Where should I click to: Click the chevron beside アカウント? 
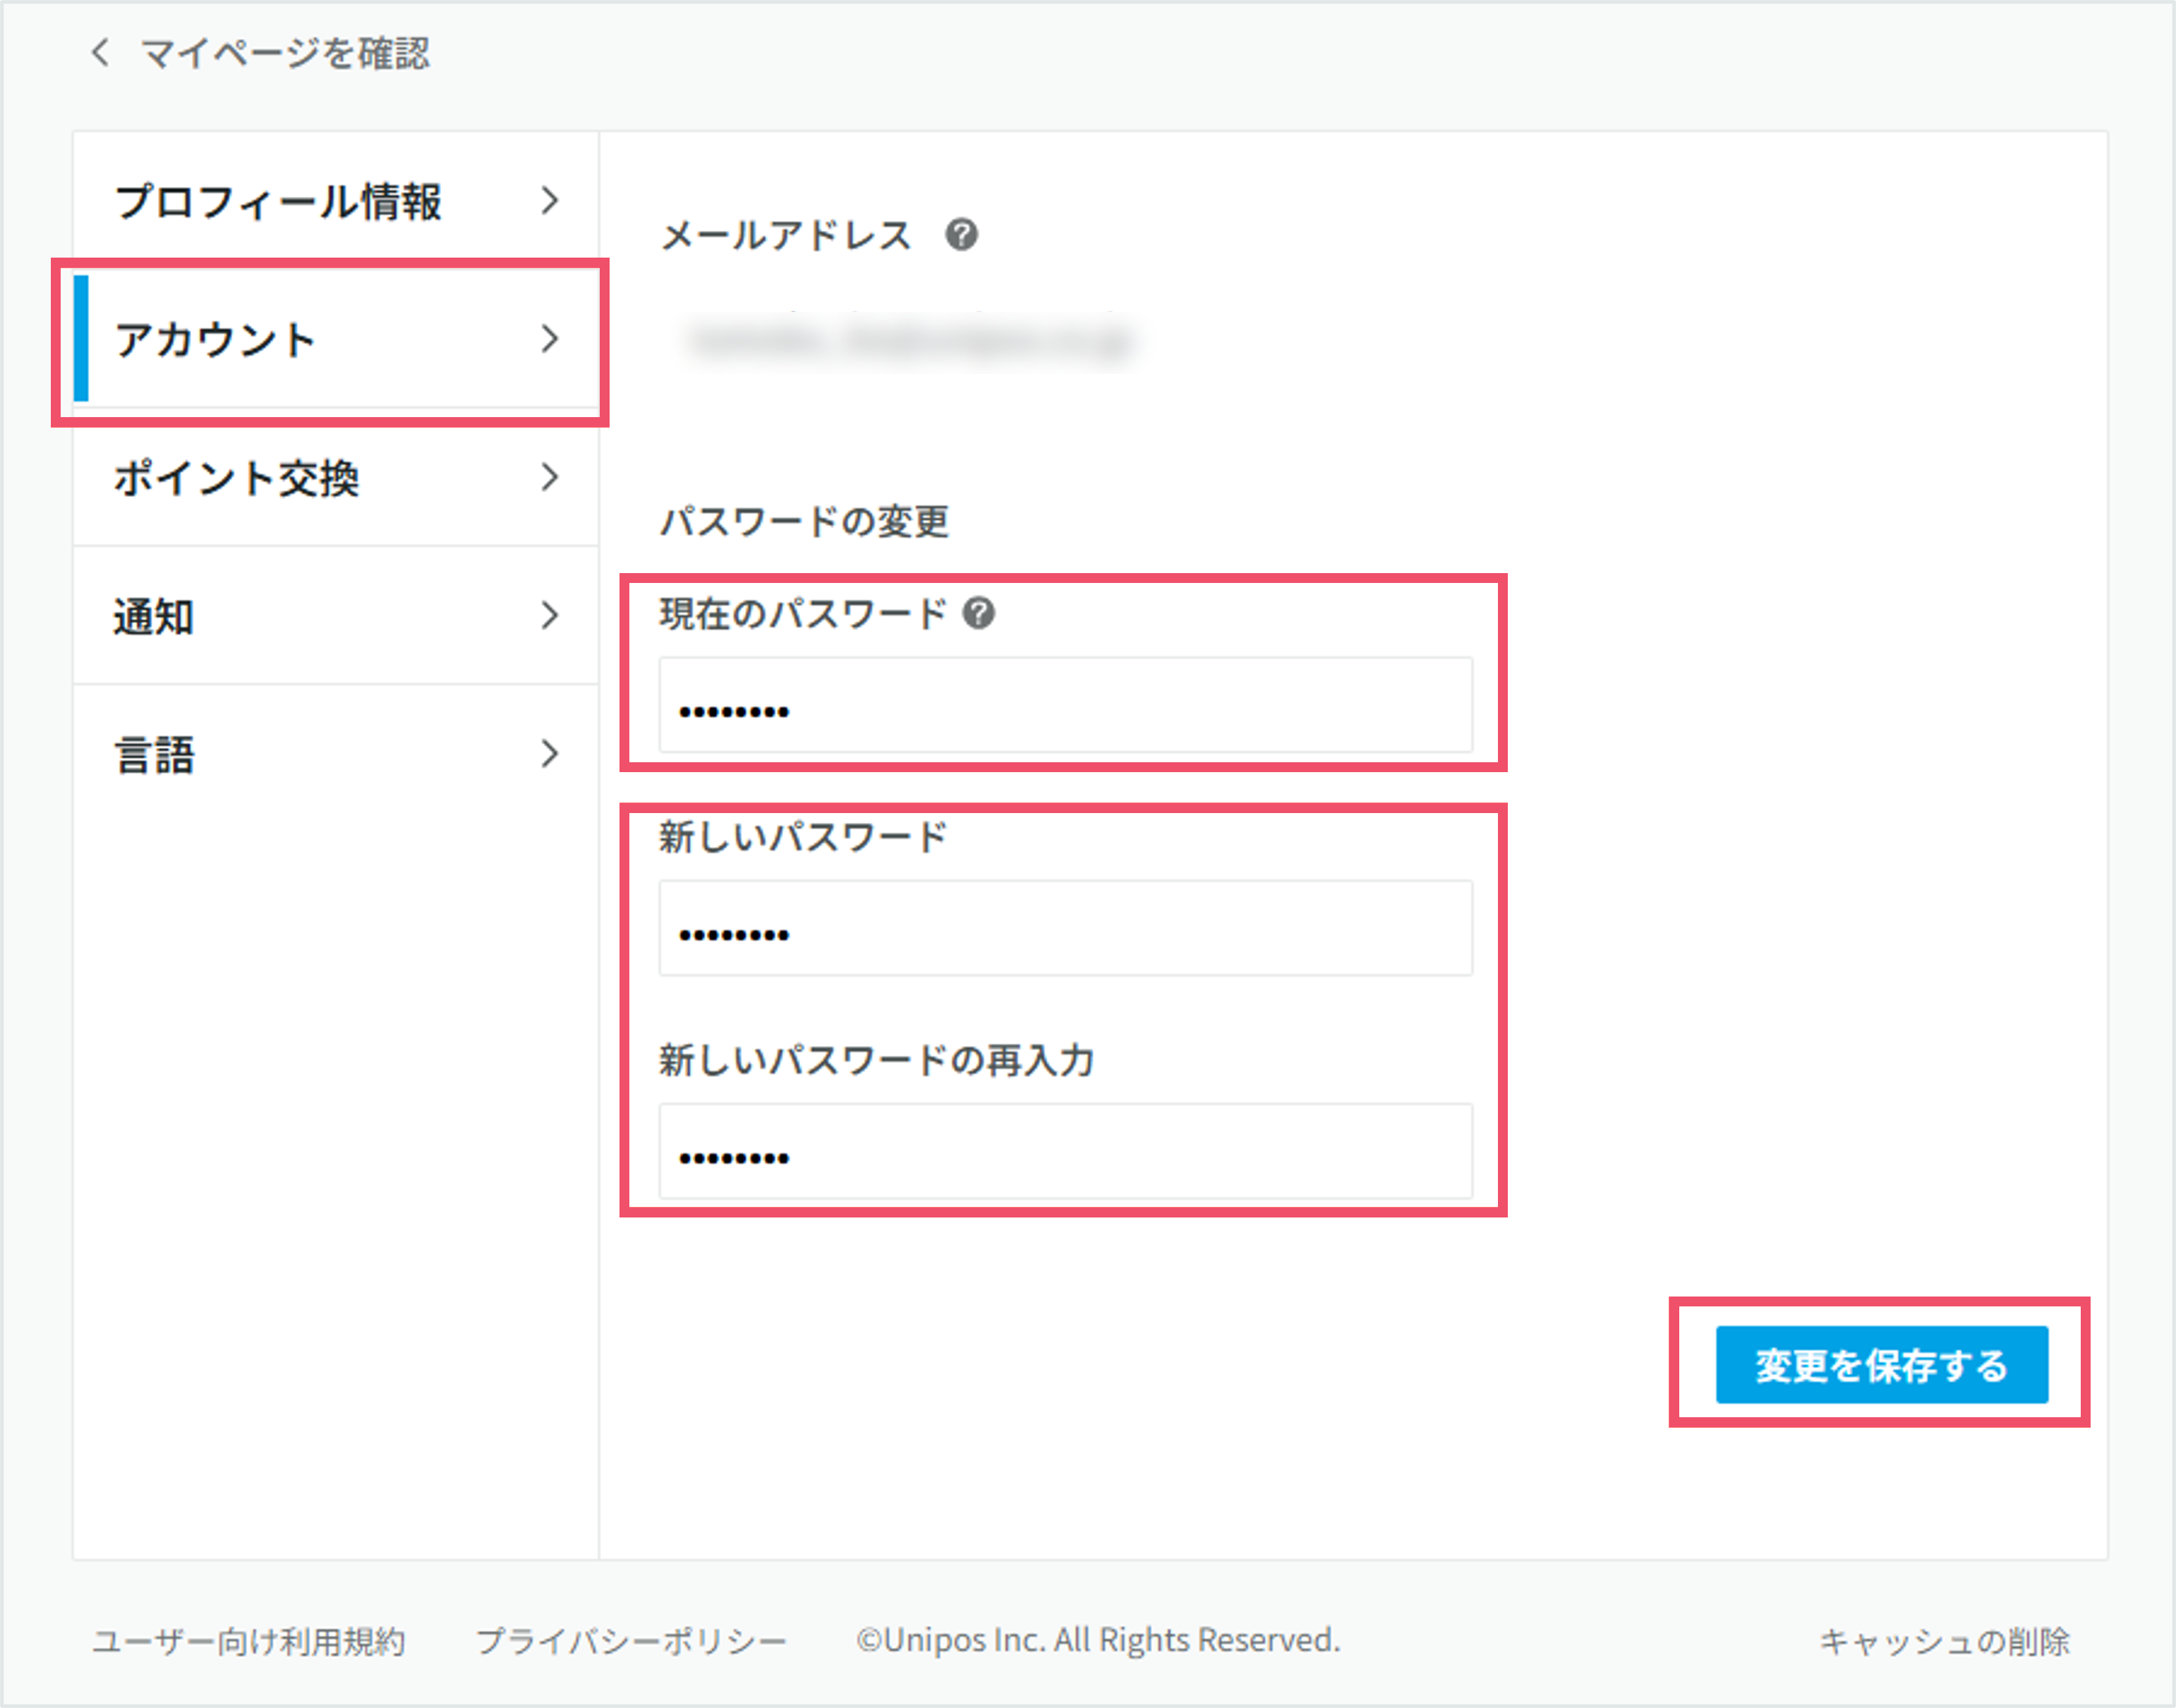click(550, 339)
